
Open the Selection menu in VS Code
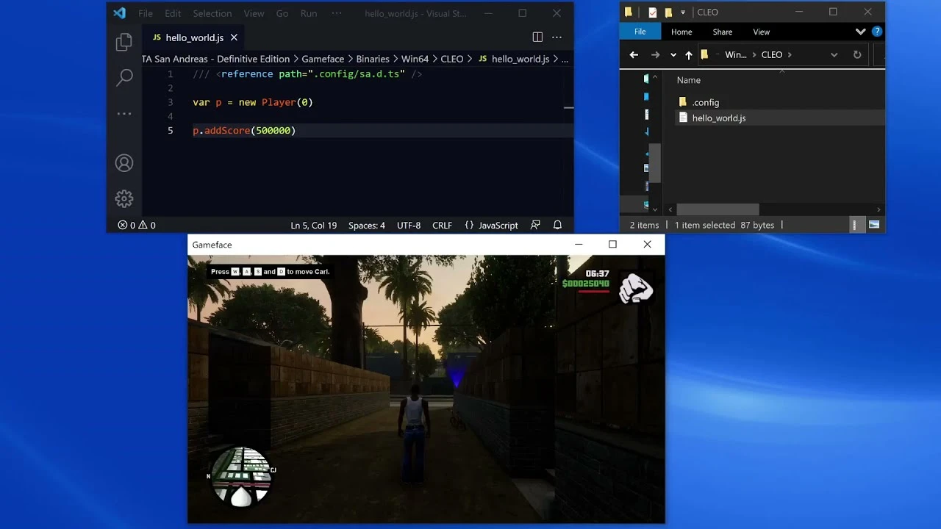212,13
